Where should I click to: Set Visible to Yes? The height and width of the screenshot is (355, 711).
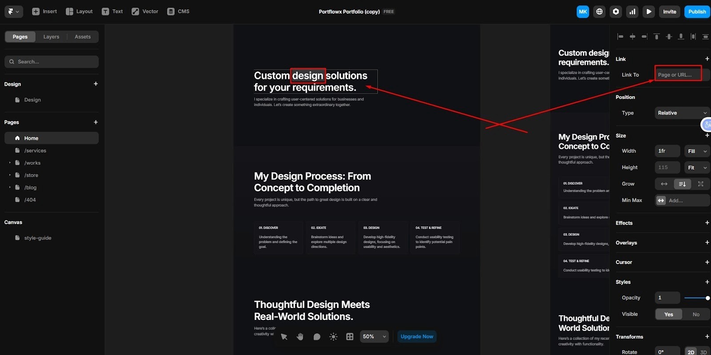pyautogui.click(x=669, y=315)
